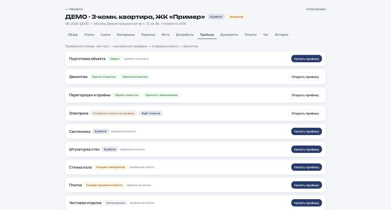Click the 'Закрыт' status badge
This screenshot has height=210, width=391.
pos(115,59)
